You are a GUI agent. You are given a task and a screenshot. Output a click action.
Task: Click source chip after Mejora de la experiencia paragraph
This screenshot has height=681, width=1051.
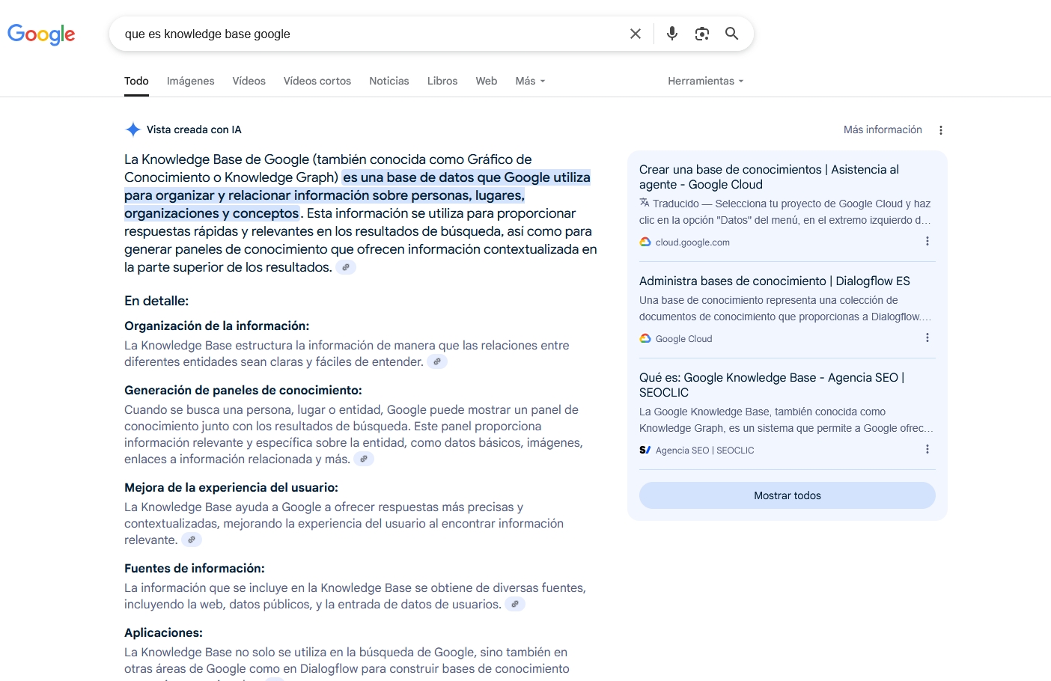tap(192, 540)
